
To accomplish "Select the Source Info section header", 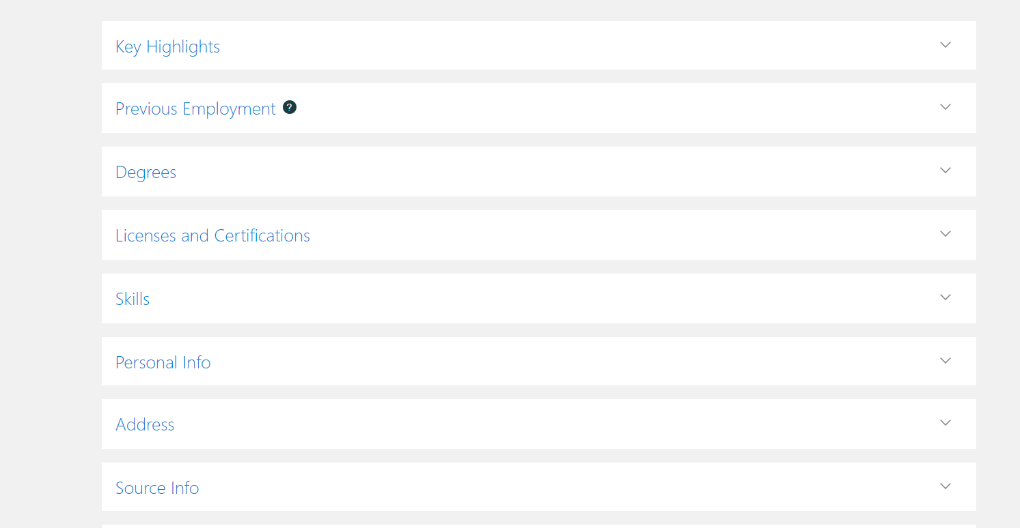I will [x=157, y=487].
